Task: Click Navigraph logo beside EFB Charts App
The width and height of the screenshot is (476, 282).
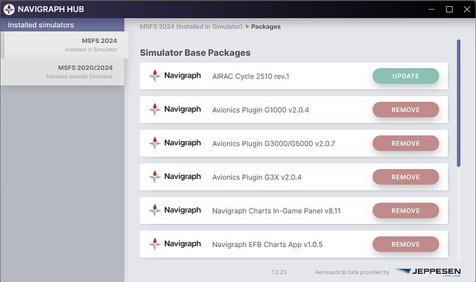Action: pos(175,244)
